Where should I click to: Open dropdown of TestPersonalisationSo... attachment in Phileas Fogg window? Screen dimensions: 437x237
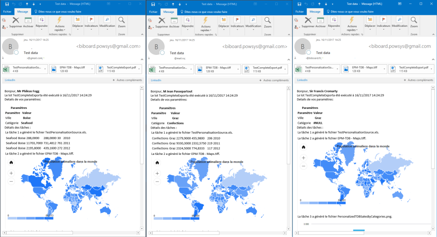tap(45, 69)
